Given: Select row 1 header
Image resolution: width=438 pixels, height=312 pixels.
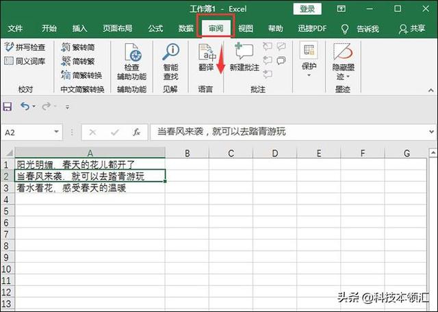Looking at the screenshot, I should pos(7,164).
